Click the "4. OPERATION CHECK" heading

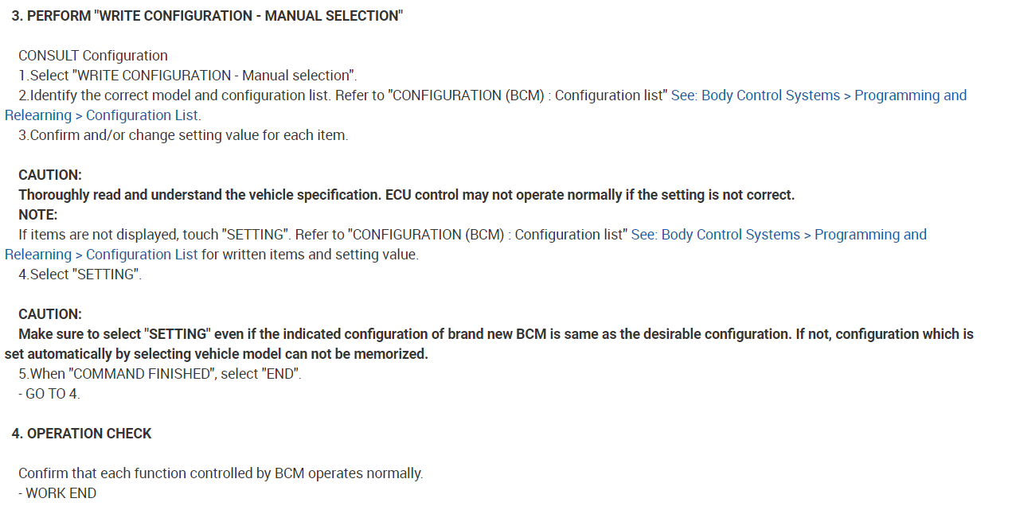click(81, 434)
